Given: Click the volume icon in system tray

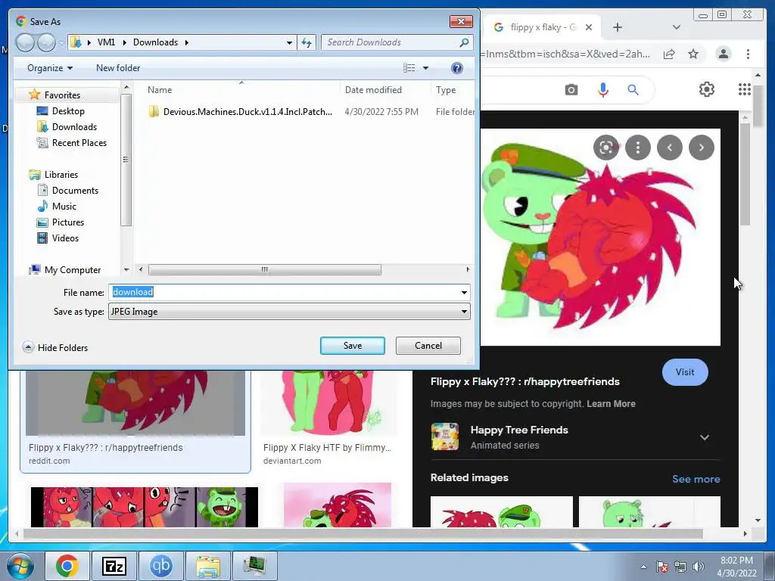Looking at the screenshot, I should 699,567.
